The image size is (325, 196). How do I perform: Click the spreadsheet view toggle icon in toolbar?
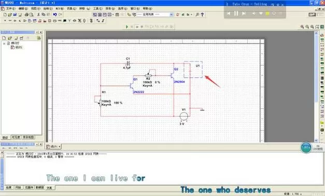pyautogui.click(x=100, y=15)
